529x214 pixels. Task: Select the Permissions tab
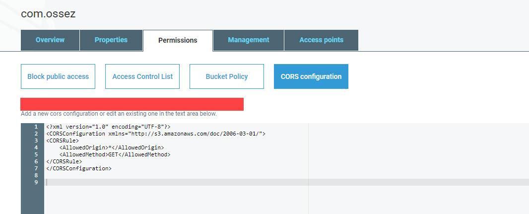pos(178,41)
